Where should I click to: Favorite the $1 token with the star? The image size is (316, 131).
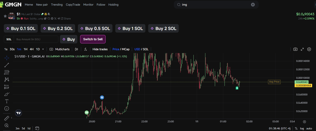5,16
